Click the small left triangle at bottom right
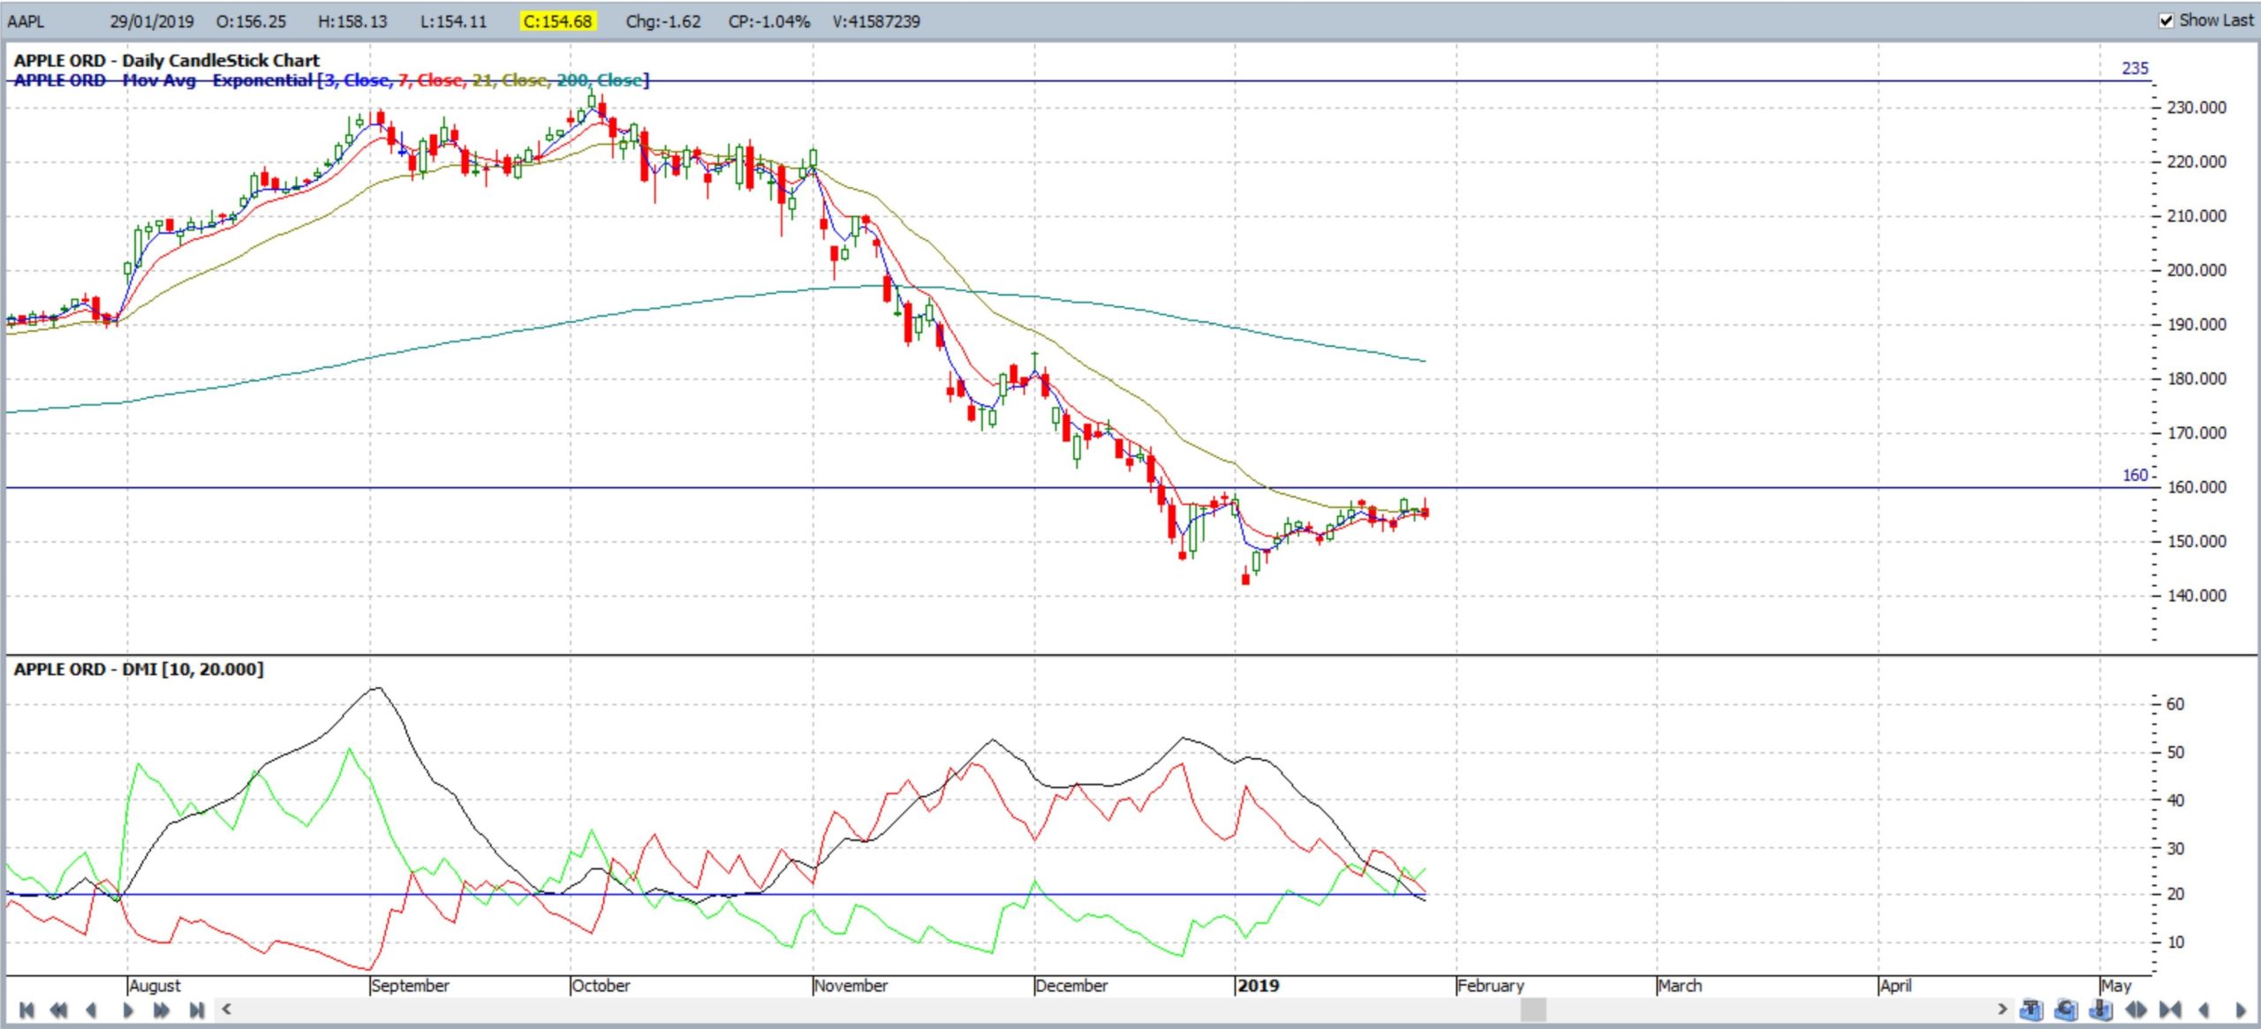The image size is (2261, 1029). tap(2204, 1010)
